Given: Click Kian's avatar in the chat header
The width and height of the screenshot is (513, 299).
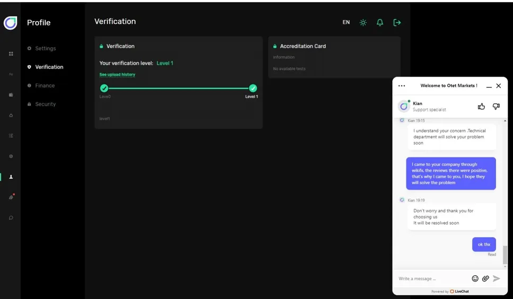Looking at the screenshot, I should [404, 106].
